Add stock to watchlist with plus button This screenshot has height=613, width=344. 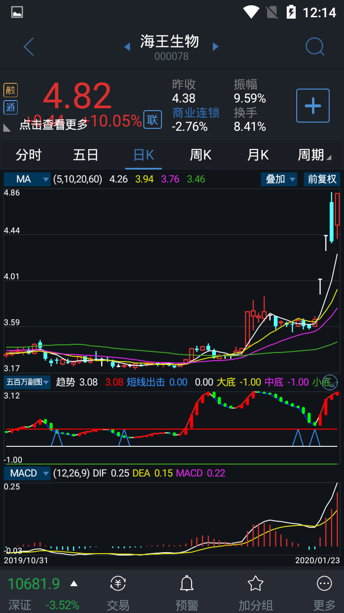pos(313,105)
